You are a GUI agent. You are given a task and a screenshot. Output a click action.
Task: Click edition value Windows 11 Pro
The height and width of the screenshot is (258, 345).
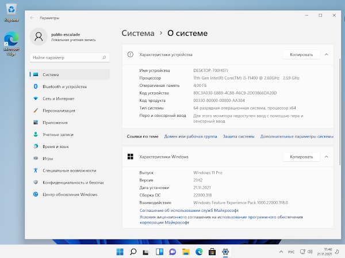(x=208, y=173)
